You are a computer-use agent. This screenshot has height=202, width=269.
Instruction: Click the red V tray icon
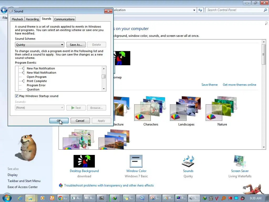pos(217,198)
